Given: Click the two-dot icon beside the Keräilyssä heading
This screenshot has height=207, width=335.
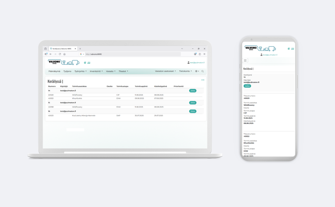Looking at the screenshot, I should [202, 80].
